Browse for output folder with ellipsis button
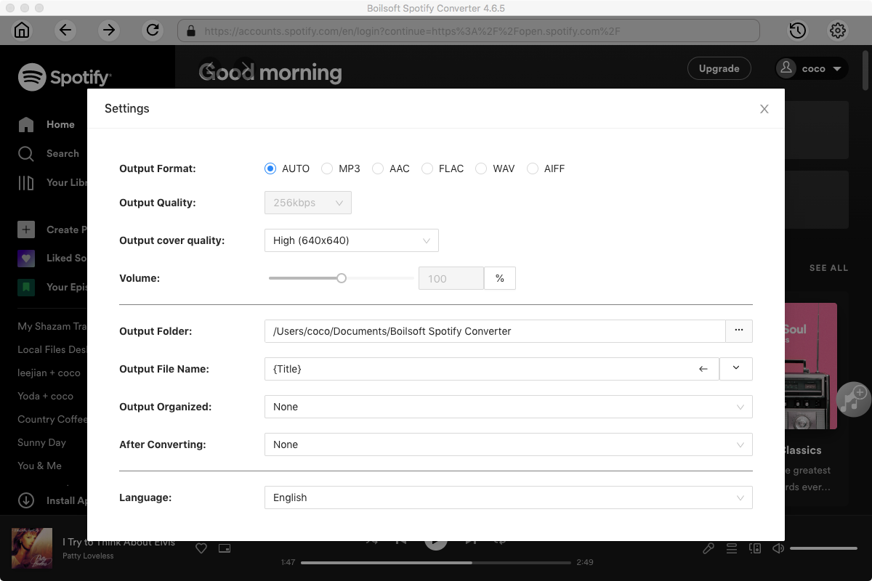The width and height of the screenshot is (872, 581). (x=739, y=331)
